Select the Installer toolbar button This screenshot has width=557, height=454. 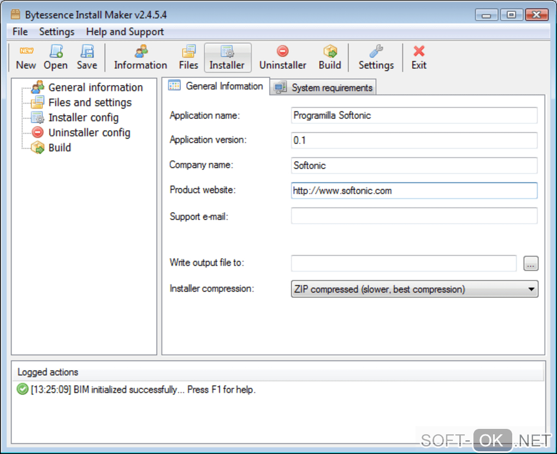[x=227, y=58]
